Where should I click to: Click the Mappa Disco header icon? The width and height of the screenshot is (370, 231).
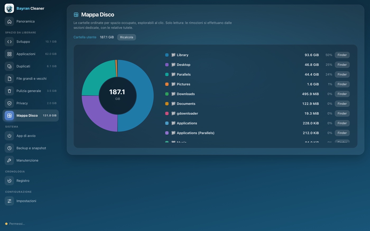76,15
